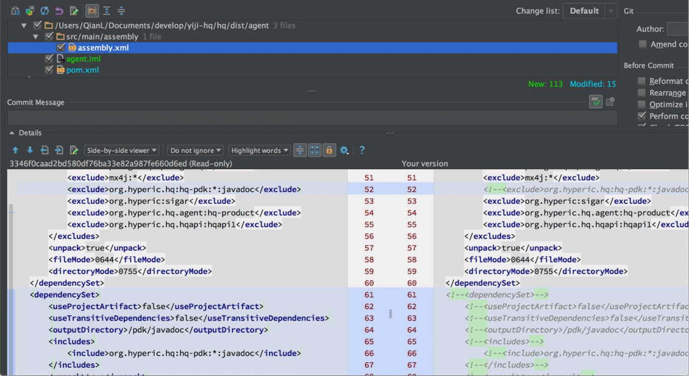Toggle the synchronize scrolling lock icon
Image resolution: width=689 pixels, height=376 pixels.
[x=329, y=150]
